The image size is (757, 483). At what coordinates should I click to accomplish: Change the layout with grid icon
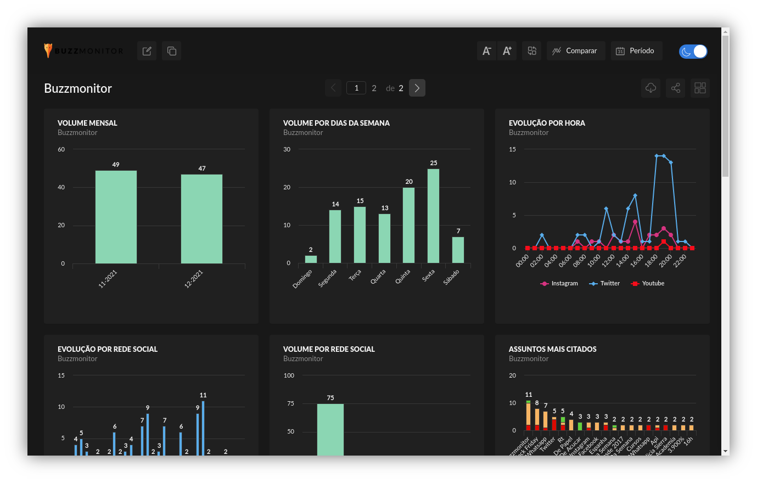coord(700,88)
